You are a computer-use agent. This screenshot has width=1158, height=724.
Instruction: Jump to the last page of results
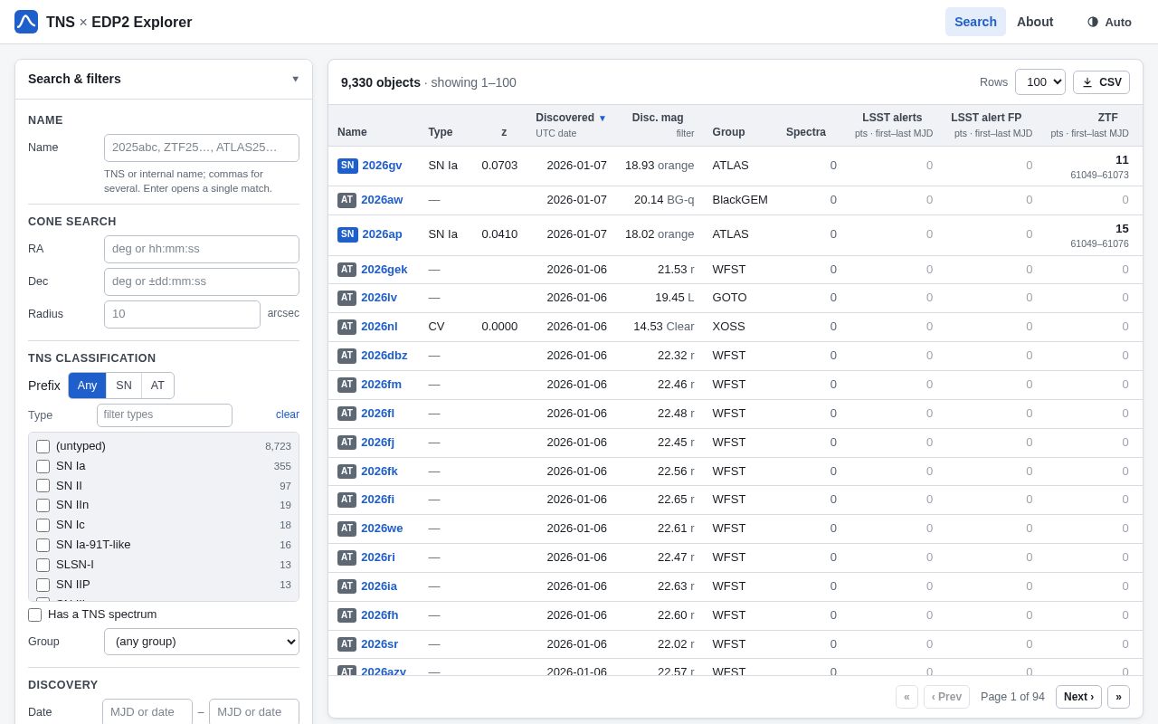tap(1118, 697)
